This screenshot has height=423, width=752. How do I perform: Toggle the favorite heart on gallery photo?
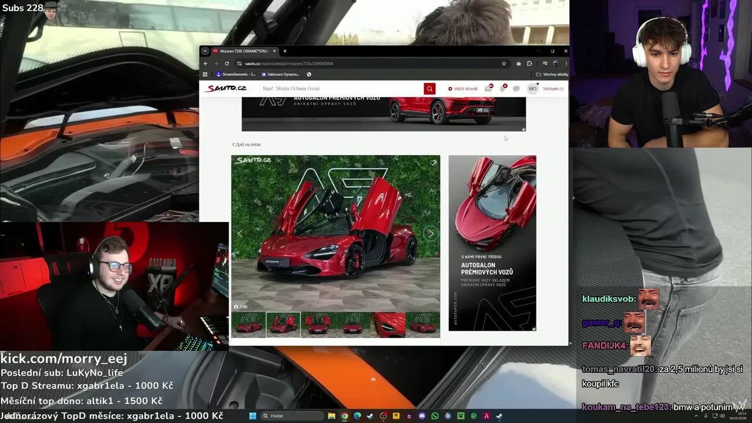pyautogui.click(x=433, y=163)
